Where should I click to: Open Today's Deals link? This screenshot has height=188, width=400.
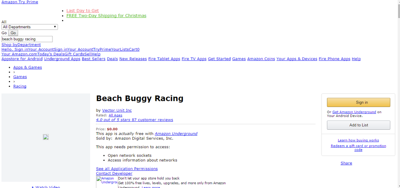pos(51,54)
